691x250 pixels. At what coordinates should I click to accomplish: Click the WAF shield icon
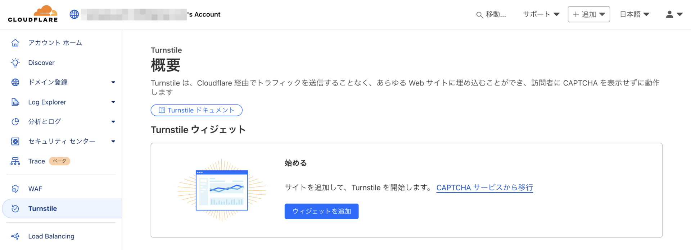coord(15,189)
